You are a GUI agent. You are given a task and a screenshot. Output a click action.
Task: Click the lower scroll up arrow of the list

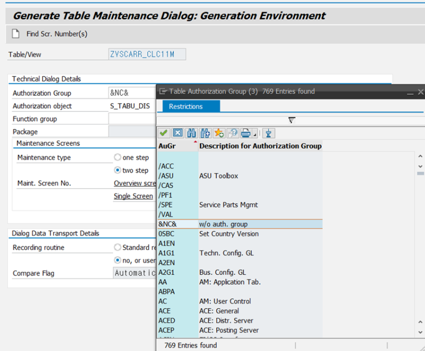point(420,322)
